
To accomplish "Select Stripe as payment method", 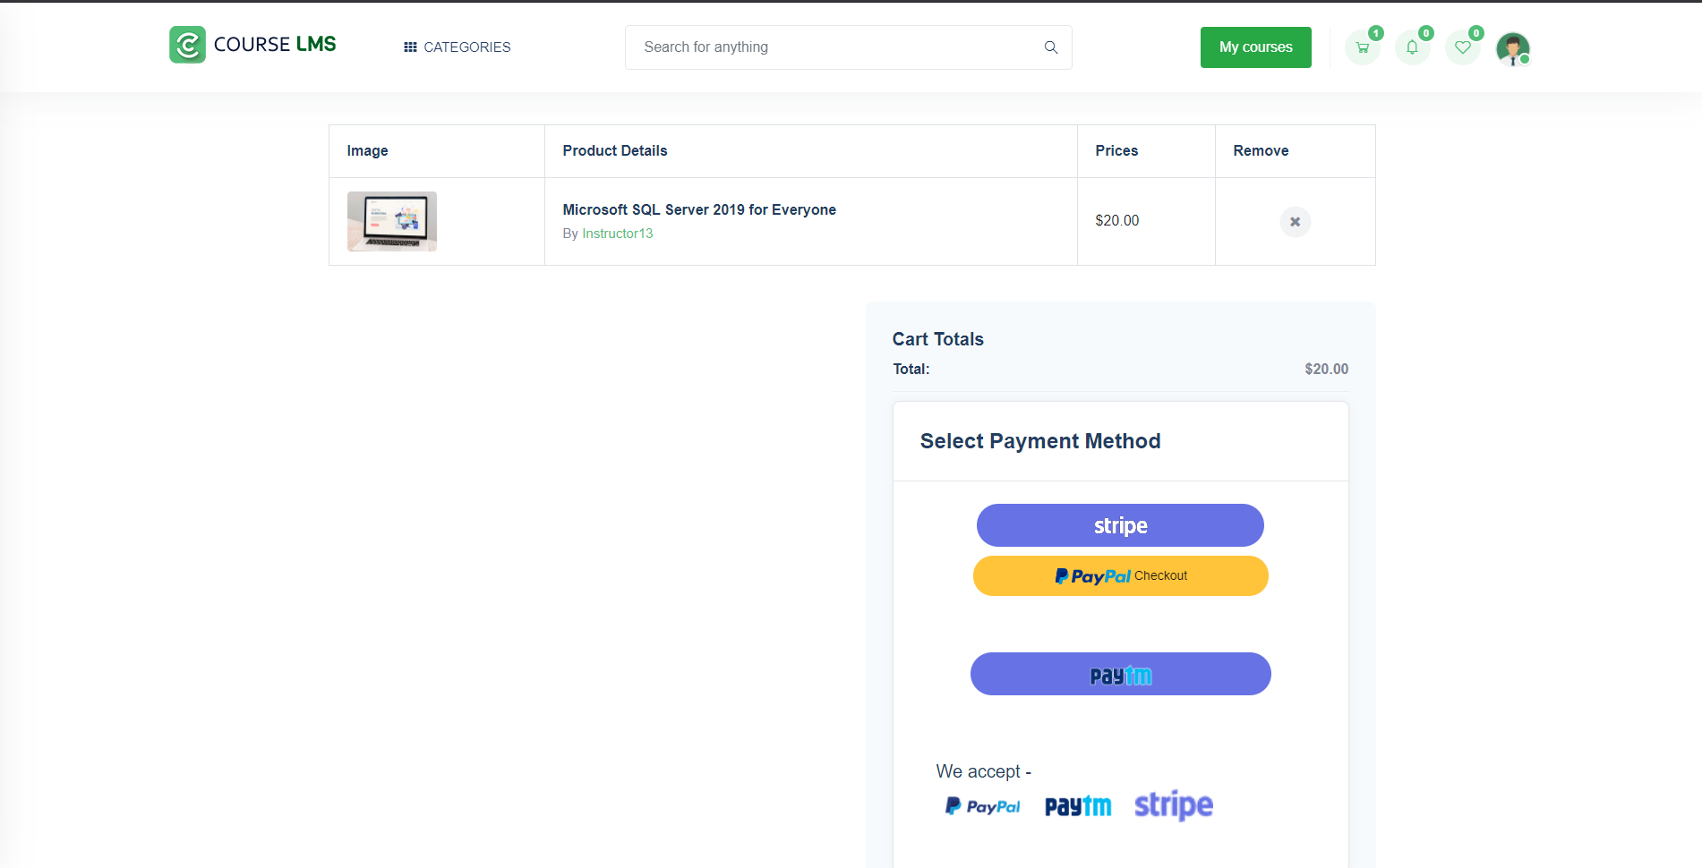I will [x=1120, y=525].
